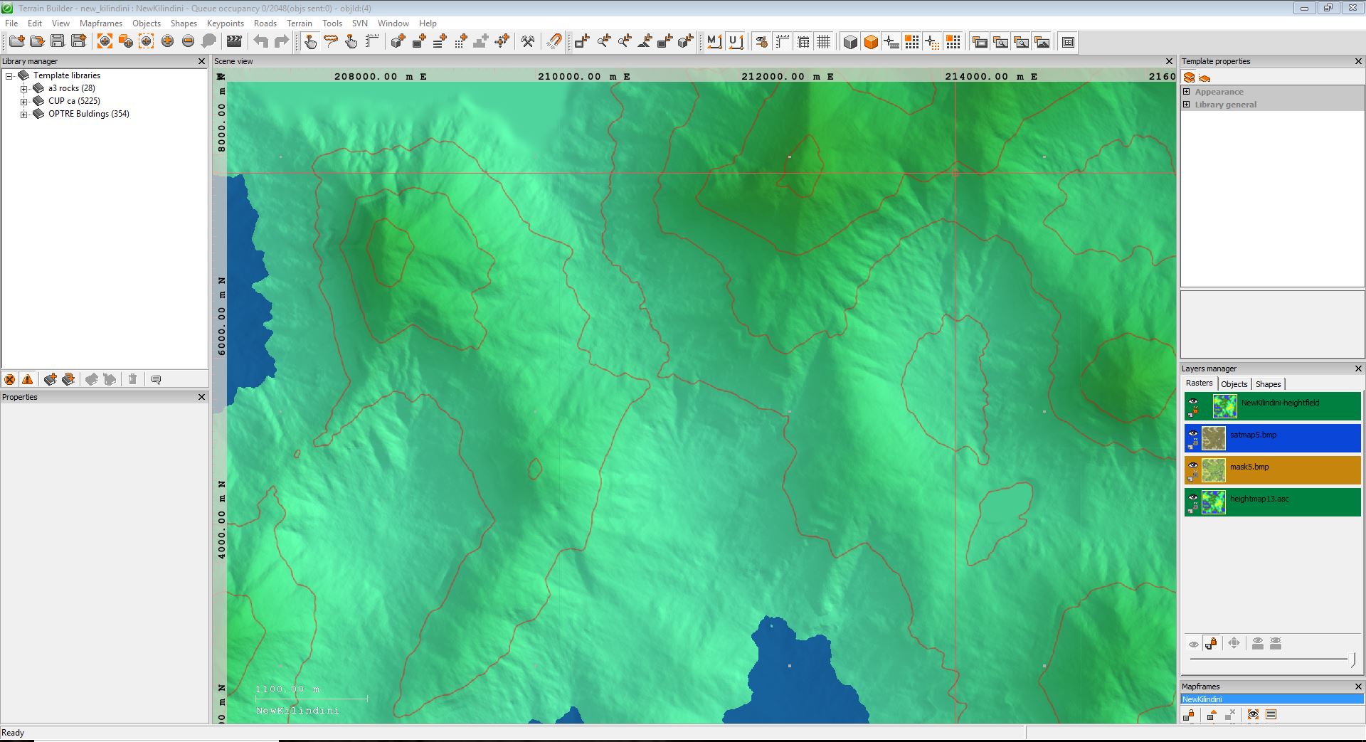Expand the CUP ca (5225) library
This screenshot has height=742, width=1366.
point(23,101)
